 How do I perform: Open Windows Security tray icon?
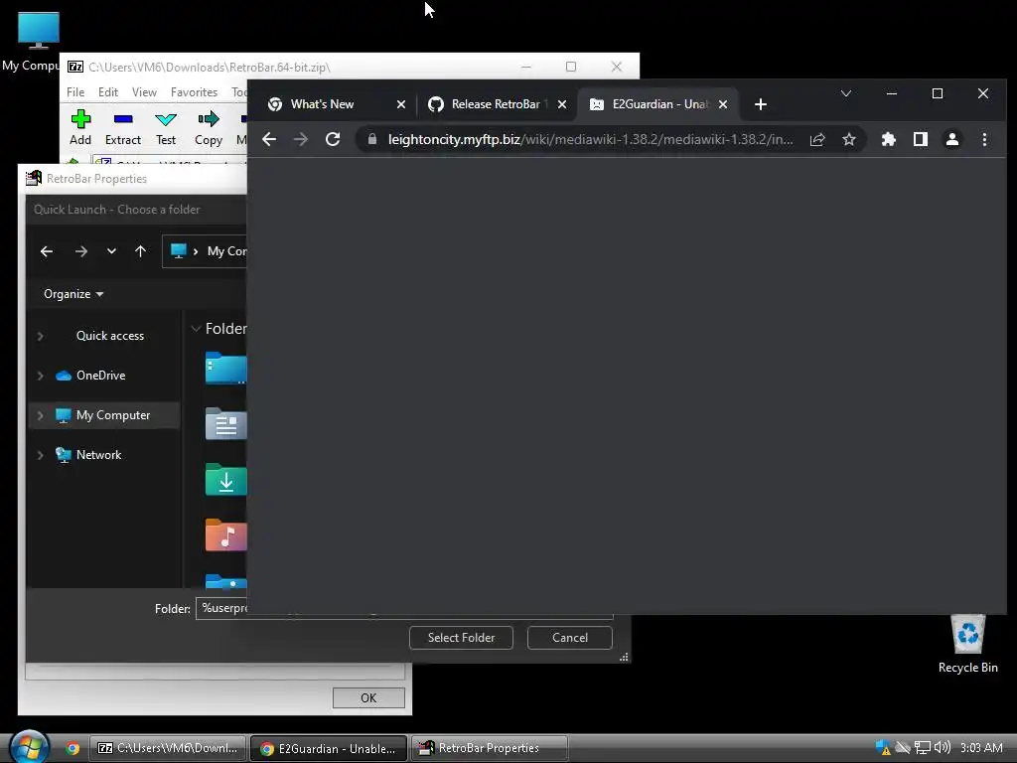point(883,747)
